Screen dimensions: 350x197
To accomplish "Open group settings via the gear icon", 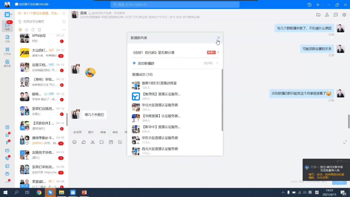I will tap(344, 15).
